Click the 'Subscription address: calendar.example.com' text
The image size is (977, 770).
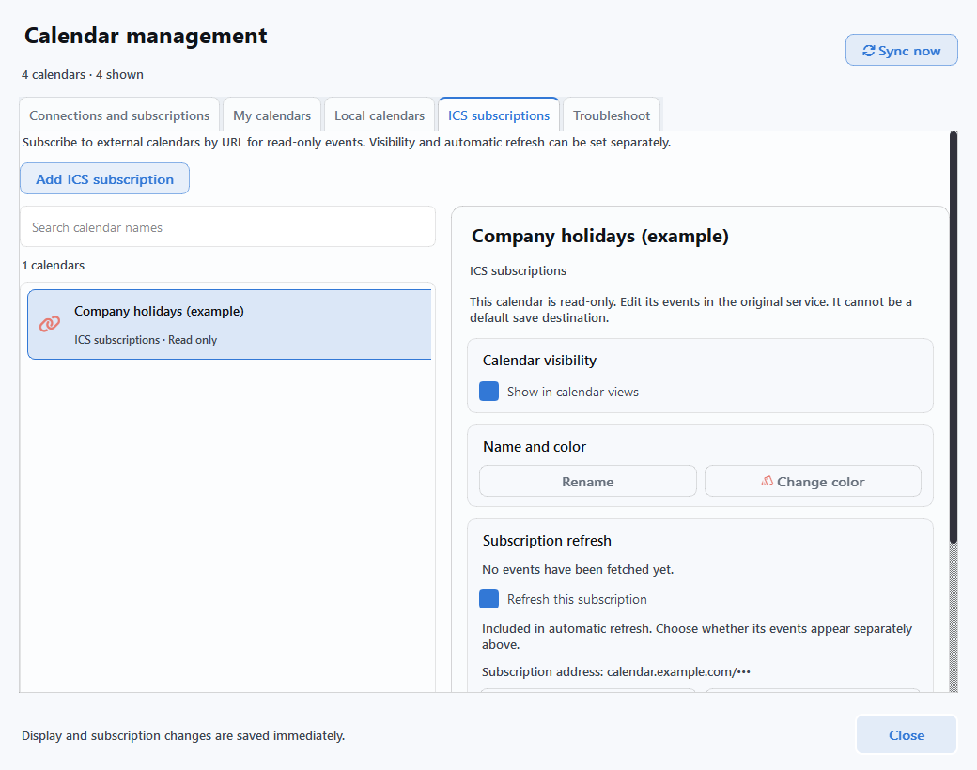(x=616, y=671)
